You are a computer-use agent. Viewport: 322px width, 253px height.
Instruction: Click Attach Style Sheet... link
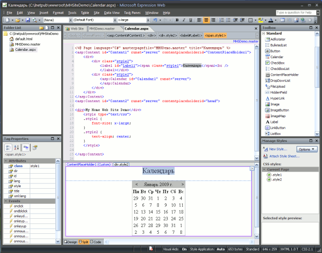(284, 156)
